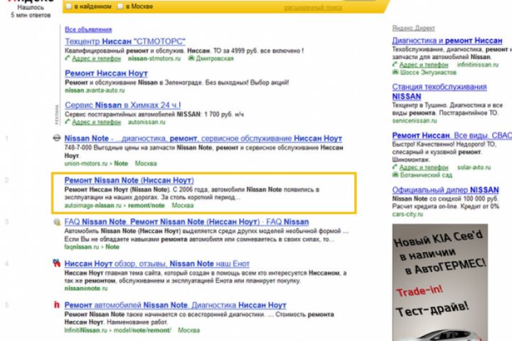Open the 'Ремонт автомобилей Nissan Note. Диагностика' result
This screenshot has height=341, width=512.
click(176, 305)
